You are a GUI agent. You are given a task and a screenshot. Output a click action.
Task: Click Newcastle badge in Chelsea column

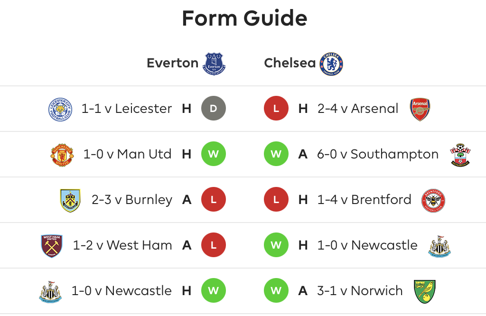(439, 246)
